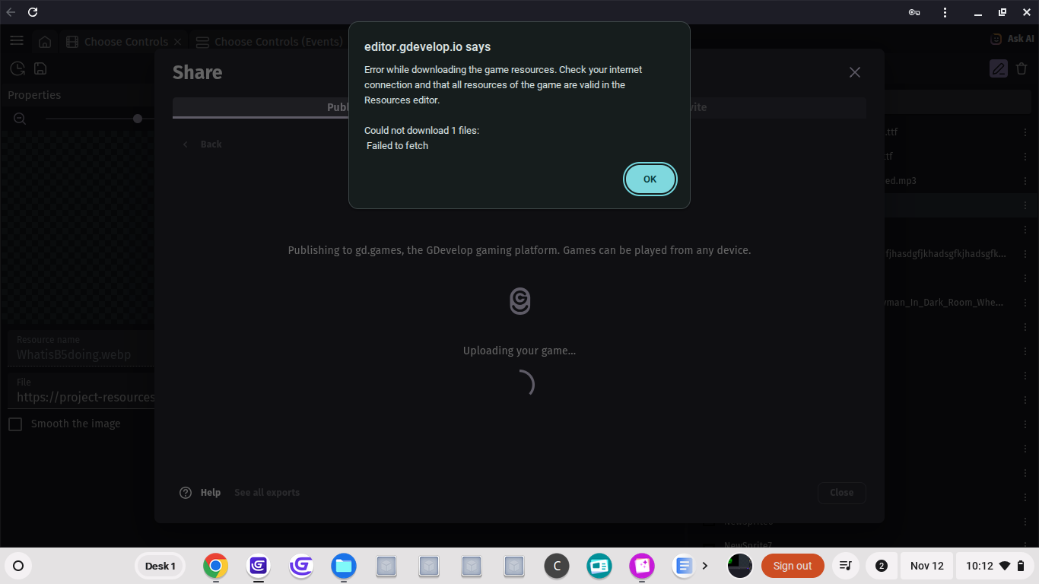Switch to Choose Controls (Events) tab
The width and height of the screenshot is (1039, 584).
pyautogui.click(x=270, y=42)
